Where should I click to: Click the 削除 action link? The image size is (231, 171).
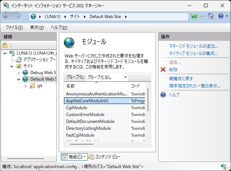click(173, 69)
